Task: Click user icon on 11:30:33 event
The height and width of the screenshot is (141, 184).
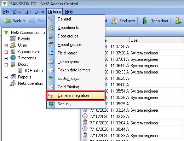Action: (x=85, y=135)
